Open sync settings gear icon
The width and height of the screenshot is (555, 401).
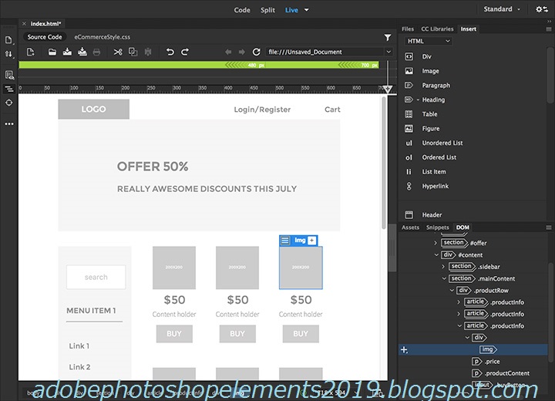[541, 9]
